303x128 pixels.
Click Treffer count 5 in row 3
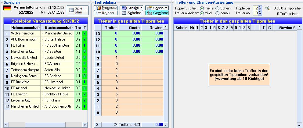click(x=110, y=94)
